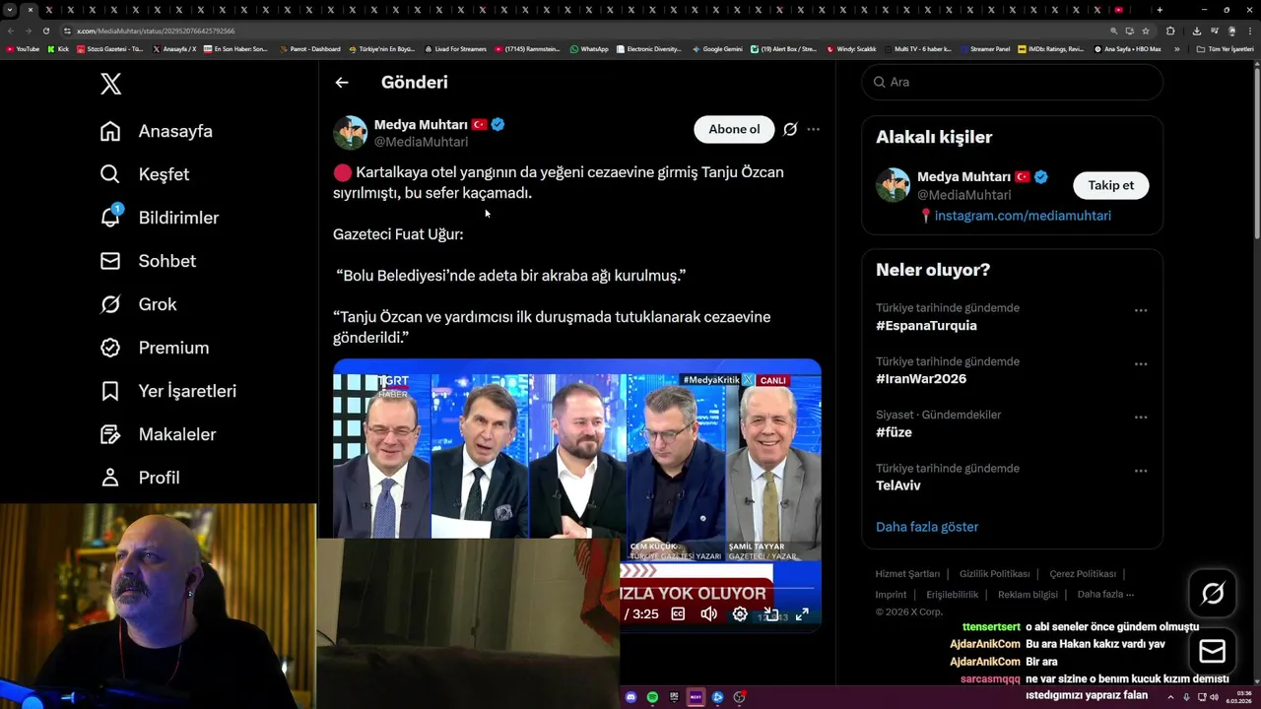Open Google Gemini bookmark
The width and height of the screenshot is (1261, 709).
[717, 48]
